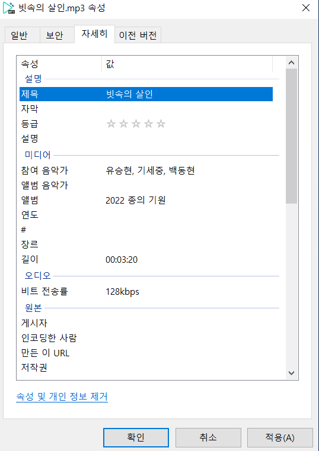Switch to the 보안 tab
Screen dimensions: 319x451
(x=55, y=36)
